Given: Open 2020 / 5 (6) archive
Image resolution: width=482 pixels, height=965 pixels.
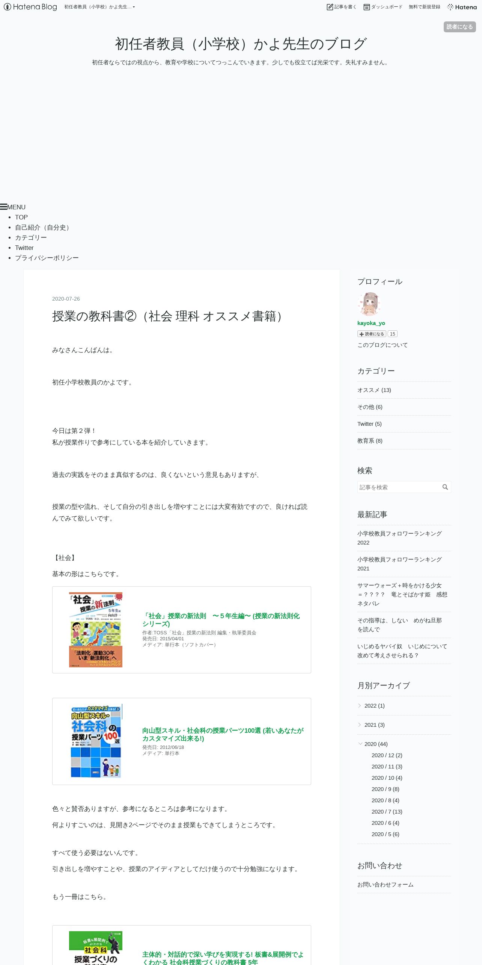Looking at the screenshot, I should [x=385, y=834].
